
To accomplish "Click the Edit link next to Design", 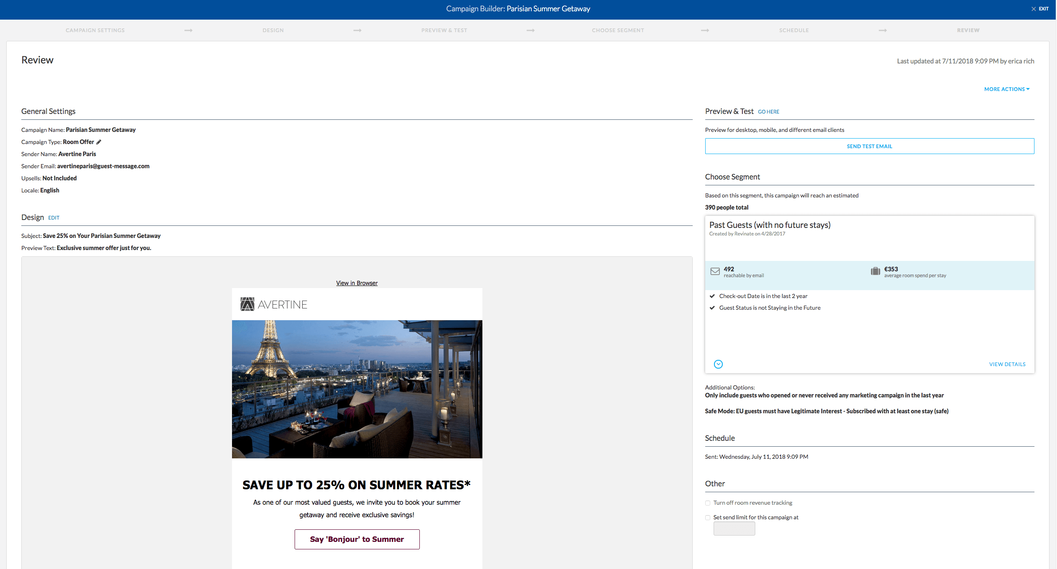I will [x=54, y=217].
